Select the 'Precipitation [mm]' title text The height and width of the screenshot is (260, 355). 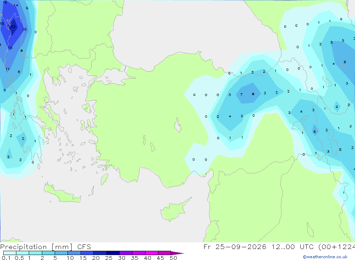[x=36, y=247]
